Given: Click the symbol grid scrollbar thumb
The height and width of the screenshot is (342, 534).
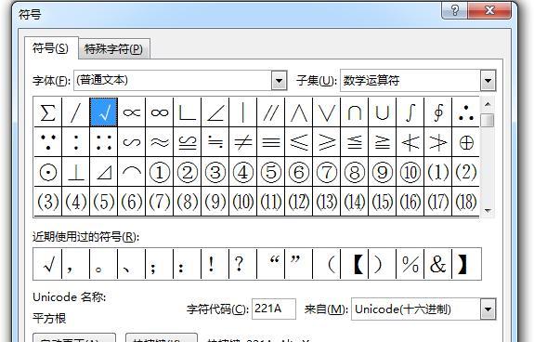Looking at the screenshot, I should coord(488,120).
